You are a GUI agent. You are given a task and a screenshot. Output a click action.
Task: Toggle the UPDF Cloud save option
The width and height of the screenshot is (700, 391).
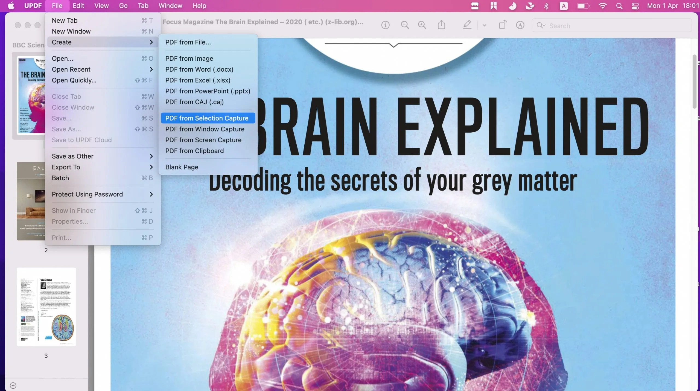click(x=81, y=139)
